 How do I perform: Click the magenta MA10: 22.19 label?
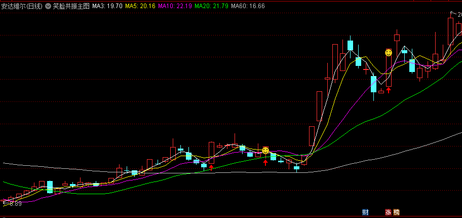175,6
